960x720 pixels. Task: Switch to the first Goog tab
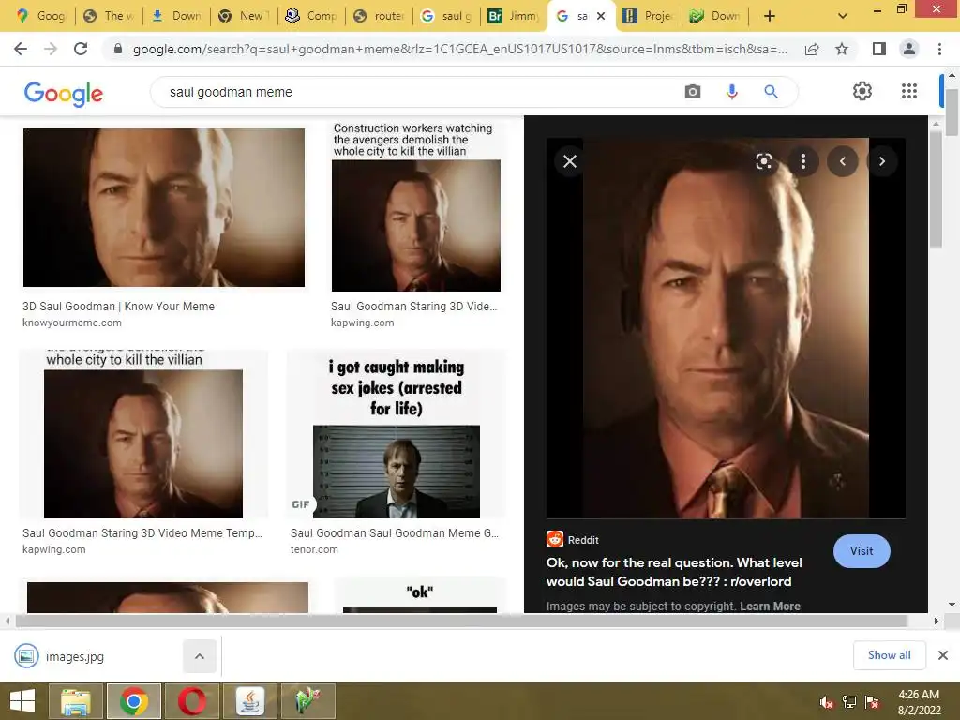(41, 16)
